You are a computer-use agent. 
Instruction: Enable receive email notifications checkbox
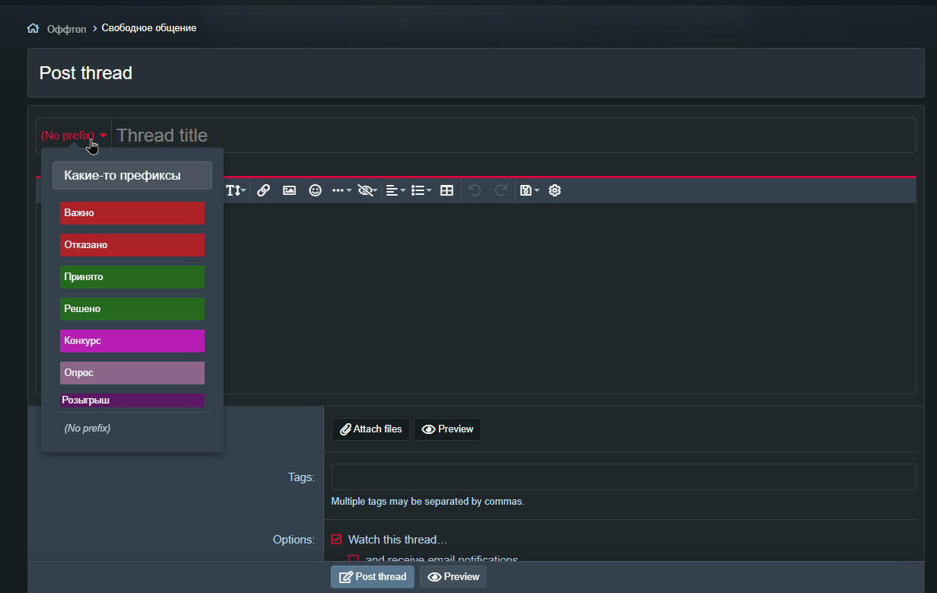[354, 560]
